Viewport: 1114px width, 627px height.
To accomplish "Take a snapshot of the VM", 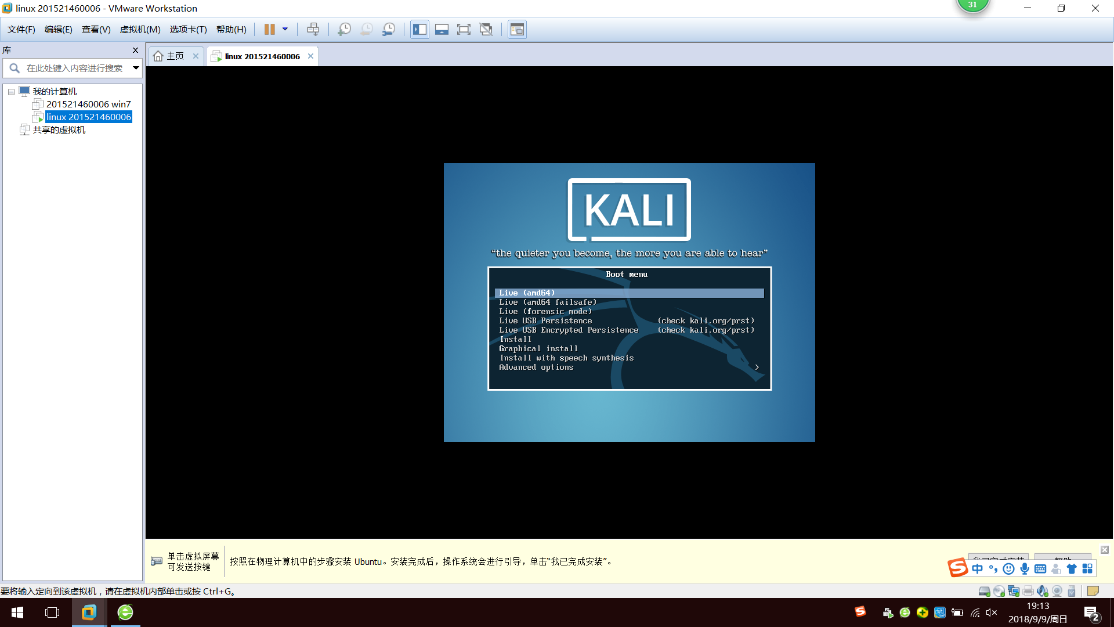I will (x=344, y=29).
